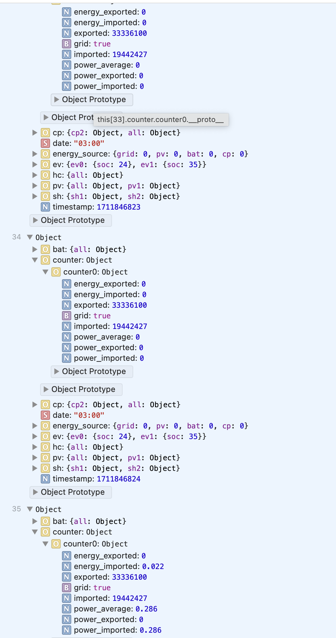Image resolution: width=336 pixels, height=638 pixels.
Task: Click the O icon of energy_source in object 34
Action: [45, 426]
